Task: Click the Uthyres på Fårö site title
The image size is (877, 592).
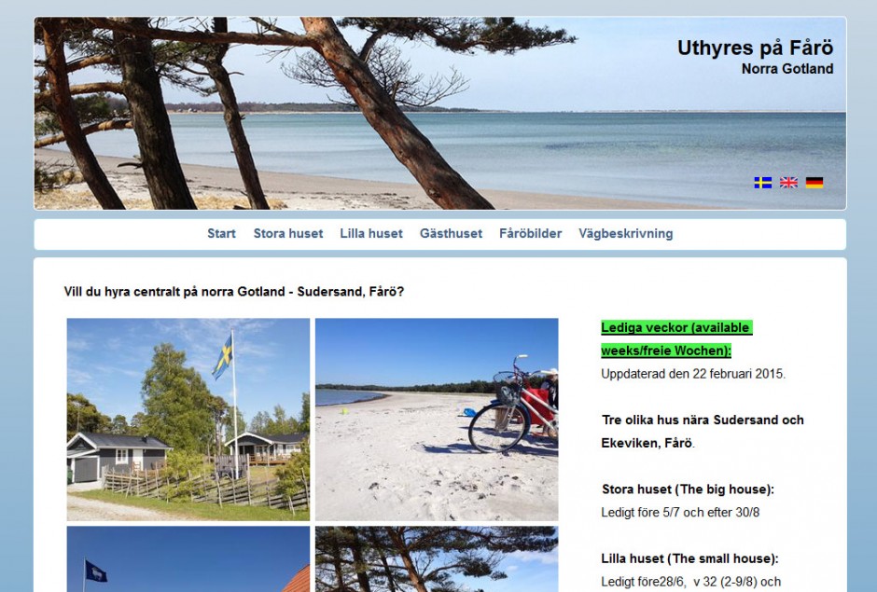Action: (x=755, y=48)
